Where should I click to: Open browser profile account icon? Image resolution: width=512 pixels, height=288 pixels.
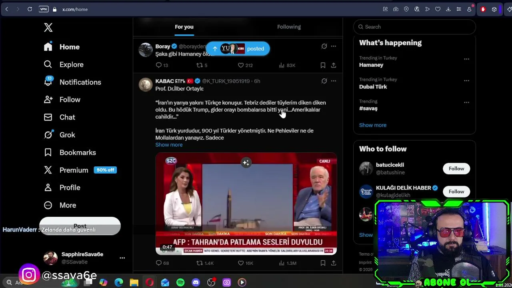pos(469,9)
